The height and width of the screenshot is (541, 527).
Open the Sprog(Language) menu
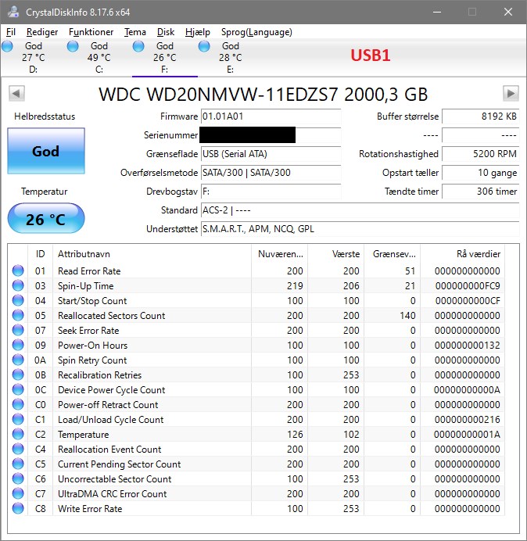click(x=256, y=32)
